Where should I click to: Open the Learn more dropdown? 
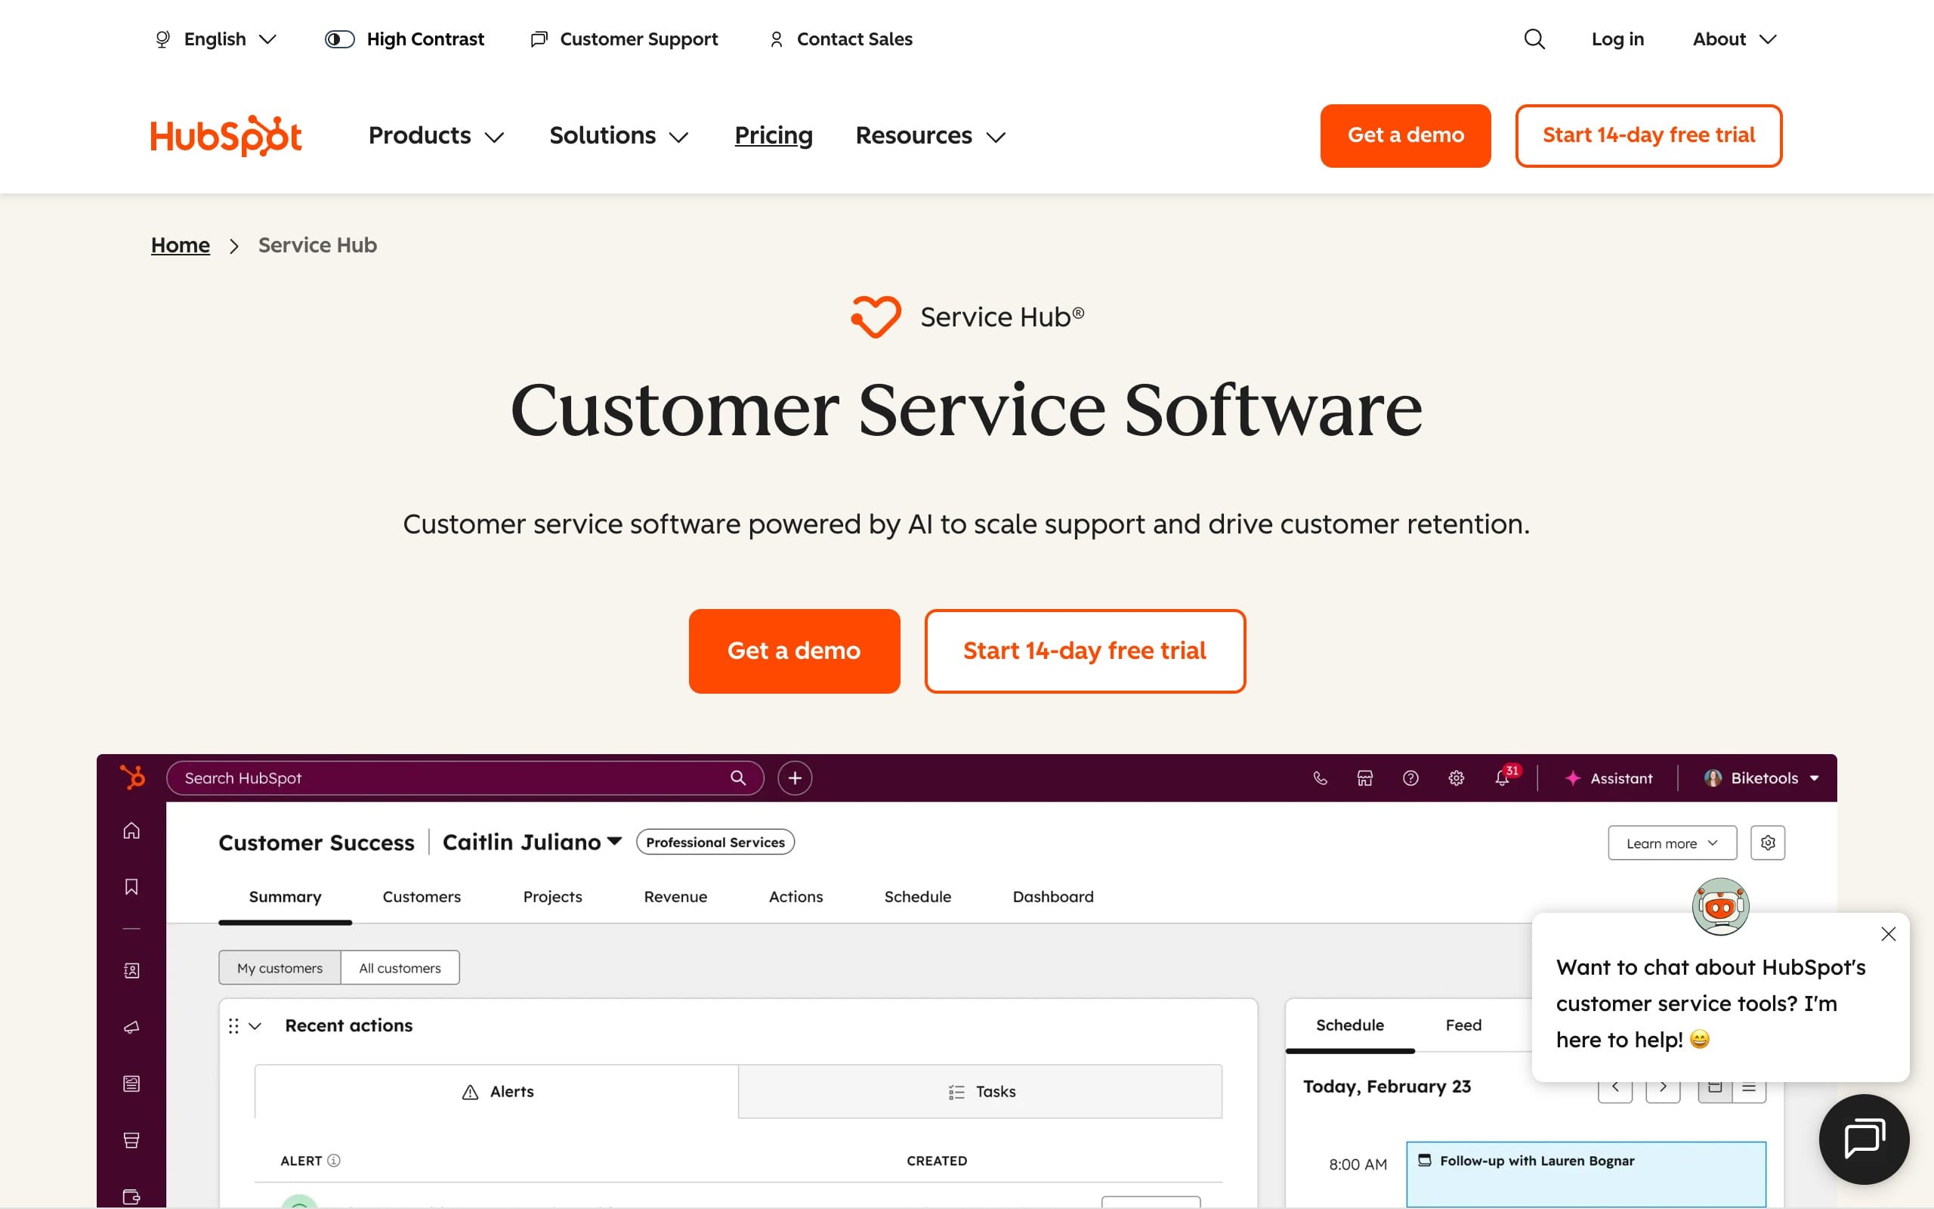[1672, 843]
